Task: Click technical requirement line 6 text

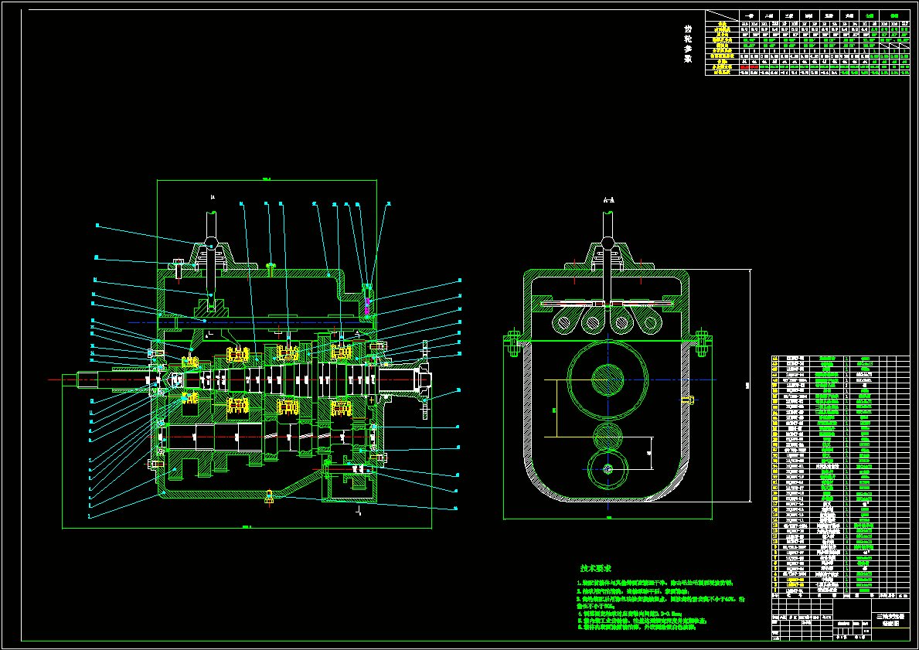Action: [636, 627]
